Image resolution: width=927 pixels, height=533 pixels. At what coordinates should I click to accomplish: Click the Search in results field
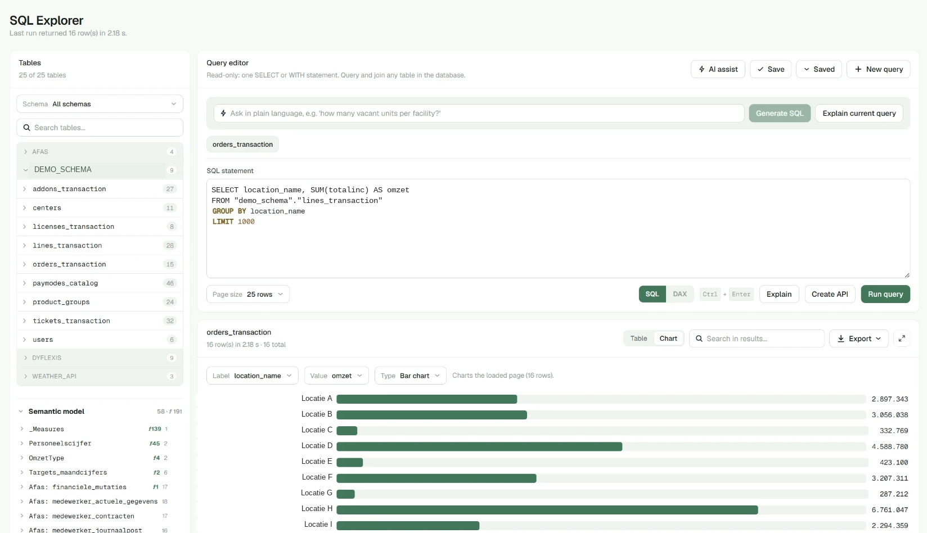click(x=757, y=338)
